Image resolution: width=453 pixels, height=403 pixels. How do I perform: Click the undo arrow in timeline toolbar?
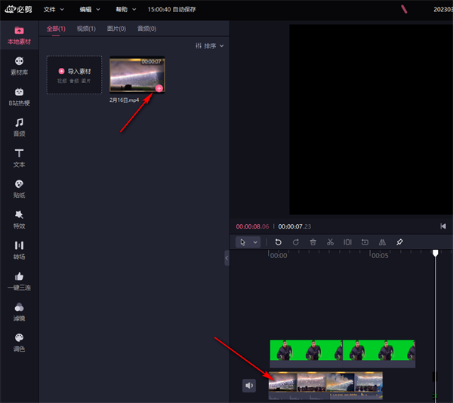click(278, 242)
